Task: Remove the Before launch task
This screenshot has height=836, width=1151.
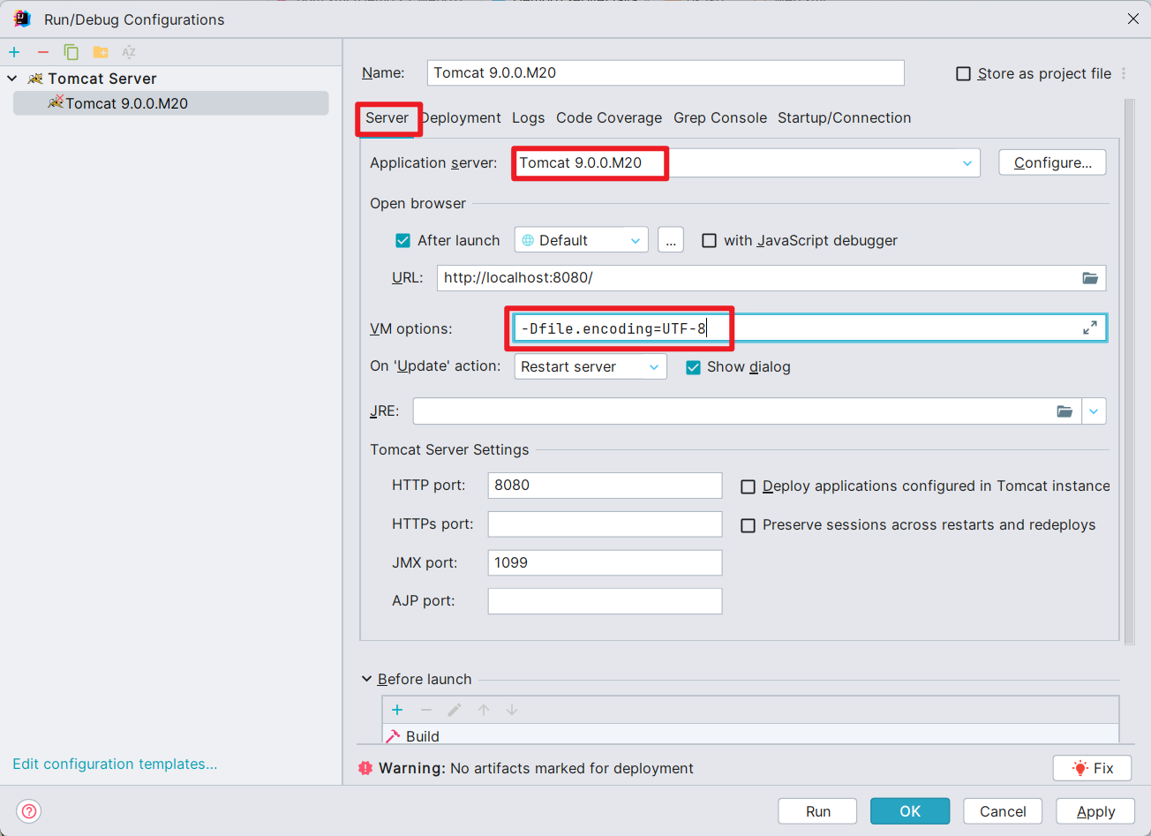Action: [x=426, y=710]
